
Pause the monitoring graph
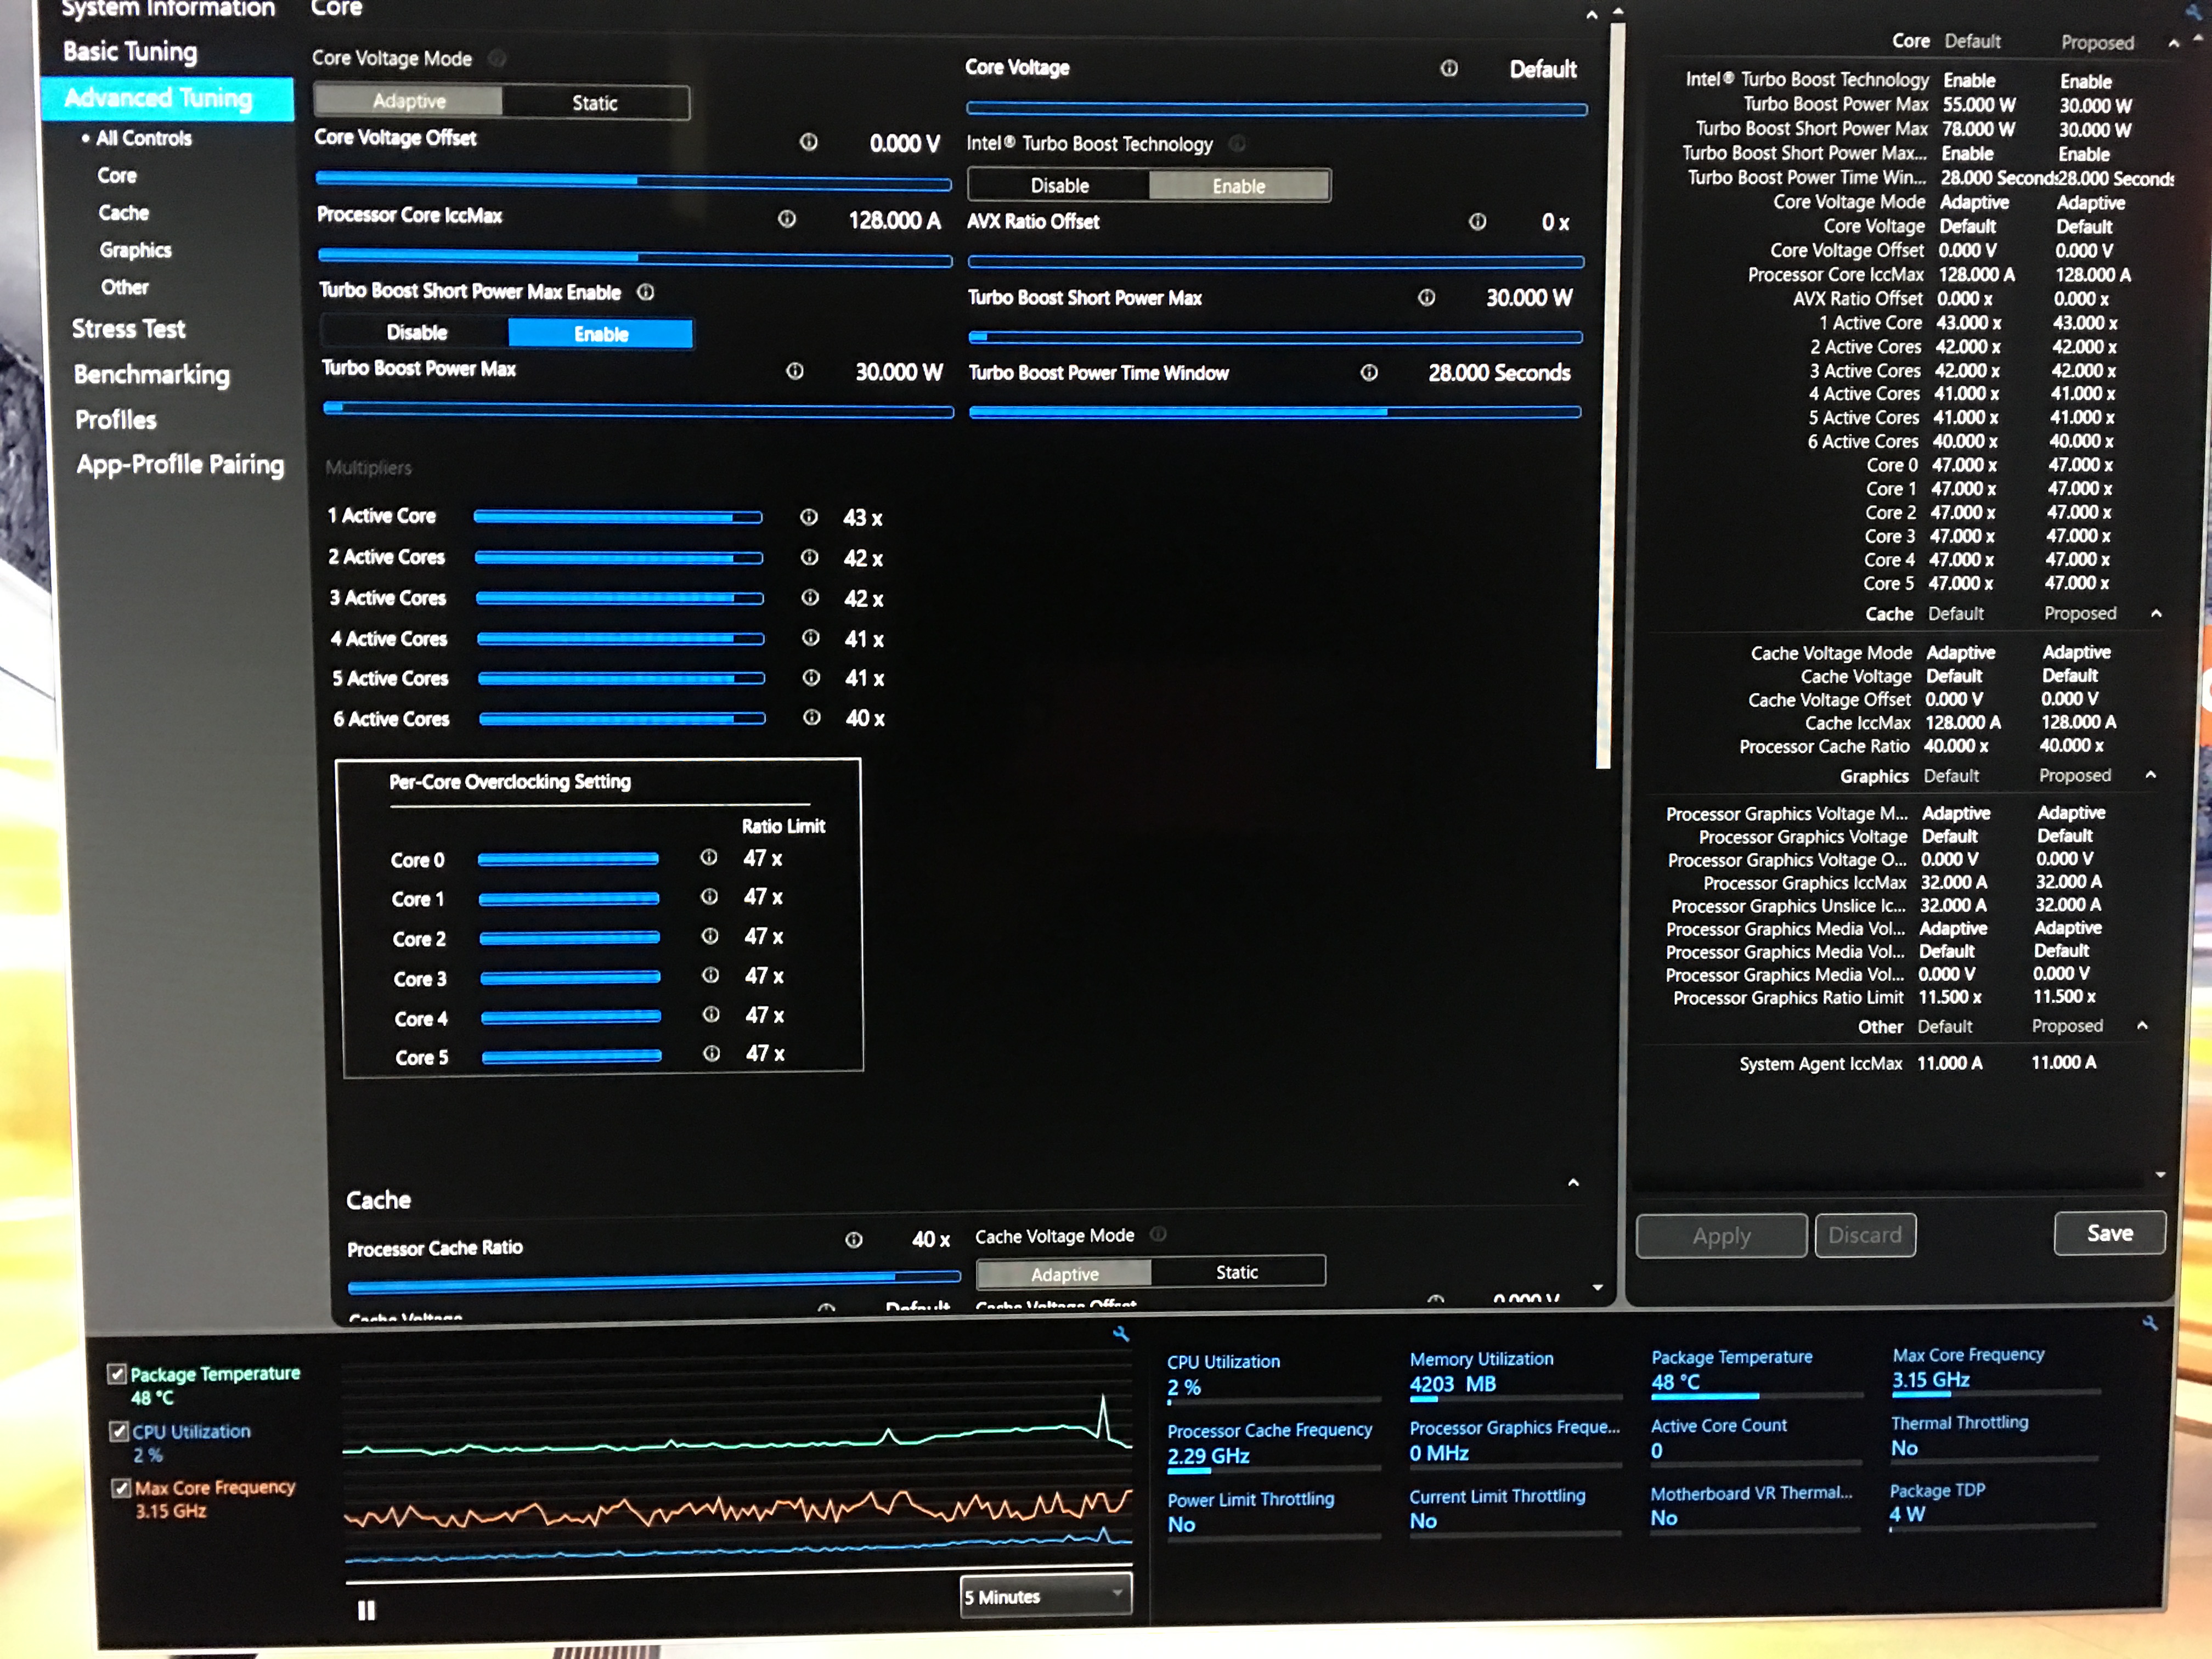click(366, 1610)
